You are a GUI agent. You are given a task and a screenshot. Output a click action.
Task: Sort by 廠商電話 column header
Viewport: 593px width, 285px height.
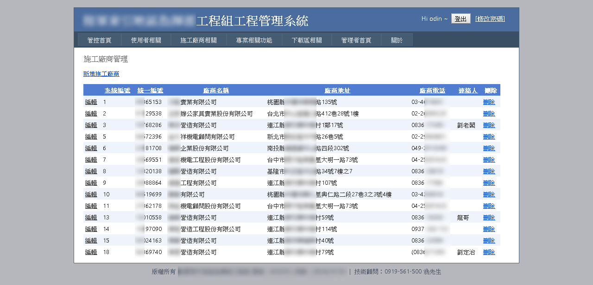pyautogui.click(x=432, y=91)
